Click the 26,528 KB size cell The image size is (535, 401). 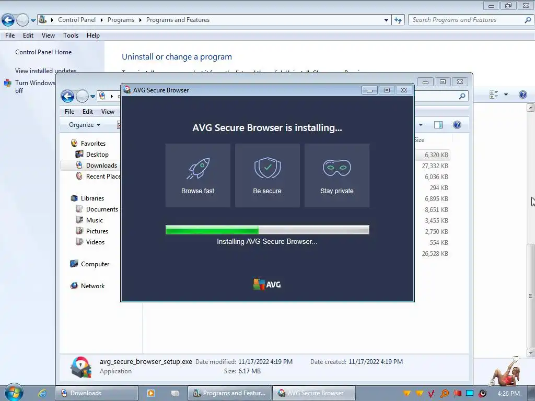coord(435,254)
